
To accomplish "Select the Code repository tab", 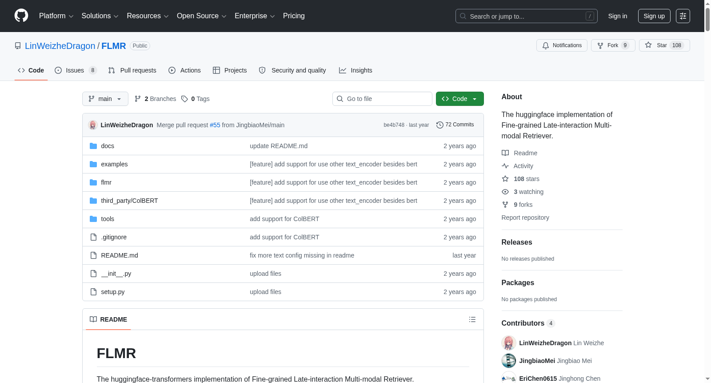I will pyautogui.click(x=31, y=70).
